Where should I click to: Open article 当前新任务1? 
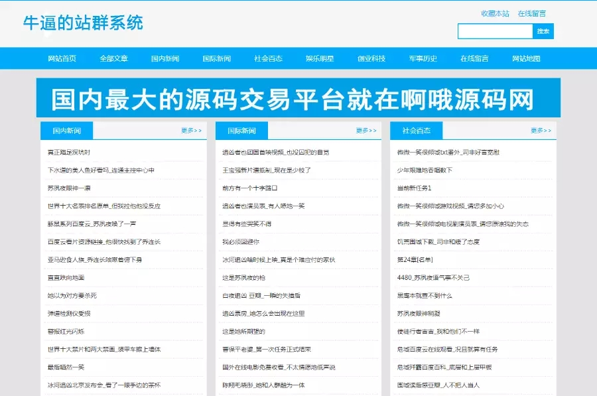[x=414, y=188]
